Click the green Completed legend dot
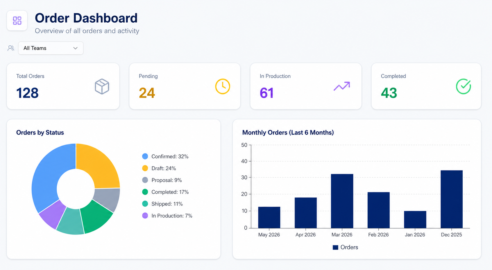Image resolution: width=492 pixels, height=270 pixels. point(145,192)
